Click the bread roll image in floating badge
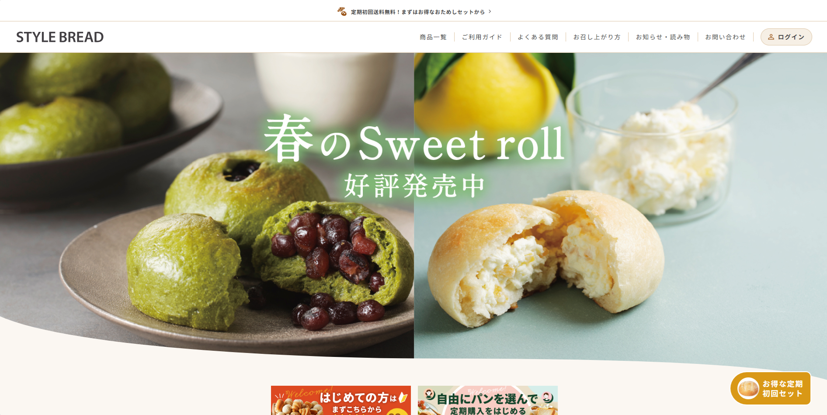 (x=748, y=388)
